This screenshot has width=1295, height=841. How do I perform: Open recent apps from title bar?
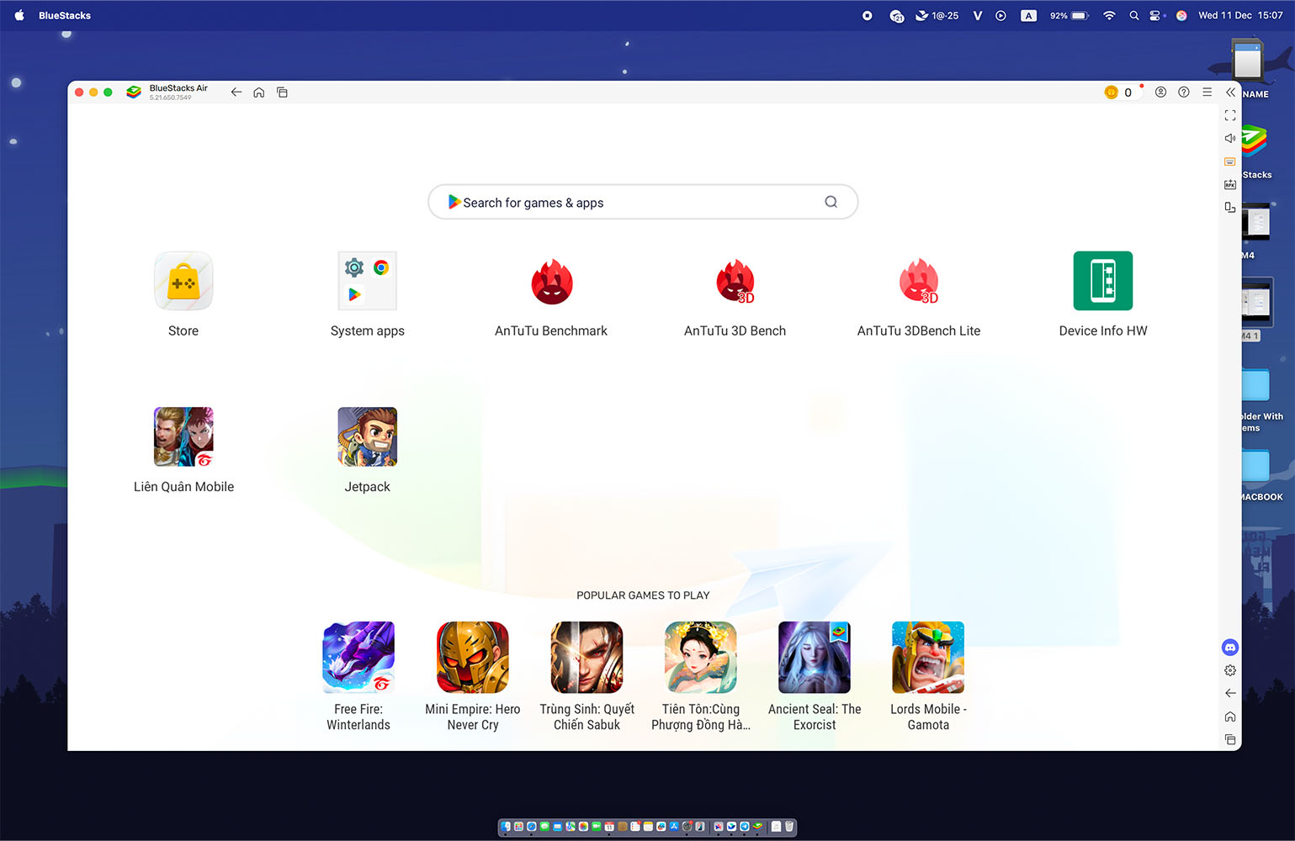tap(283, 93)
